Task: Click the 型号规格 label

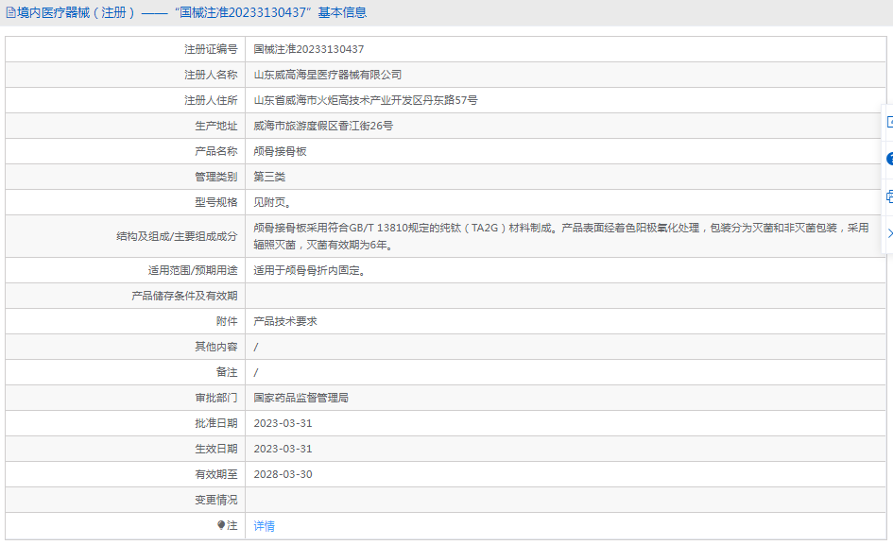Action: pyautogui.click(x=215, y=202)
